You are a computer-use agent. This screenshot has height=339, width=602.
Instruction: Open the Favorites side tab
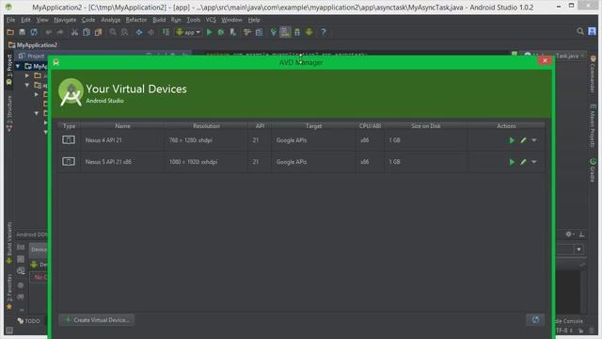pyautogui.click(x=9, y=291)
